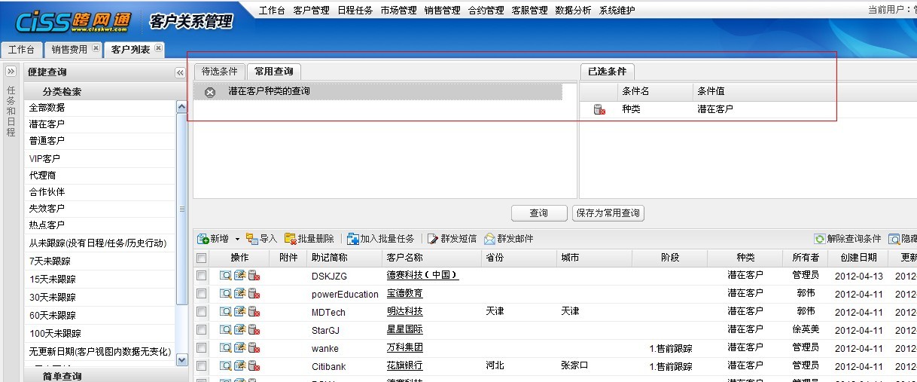The width and height of the screenshot is (917, 382).
Task: Click 批量删除 batch delete toolbar icon
Action: (x=291, y=239)
